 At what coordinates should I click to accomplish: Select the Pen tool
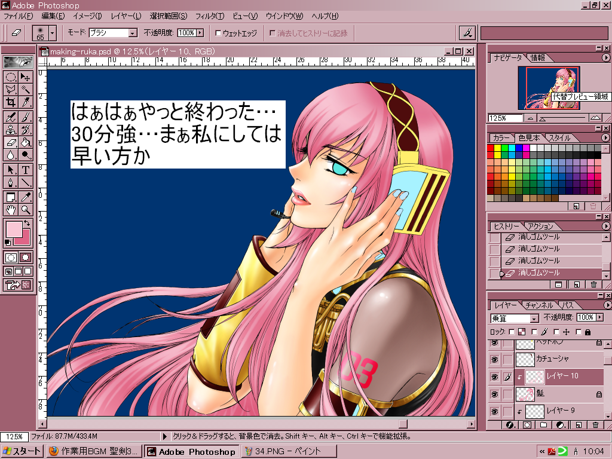(x=11, y=182)
